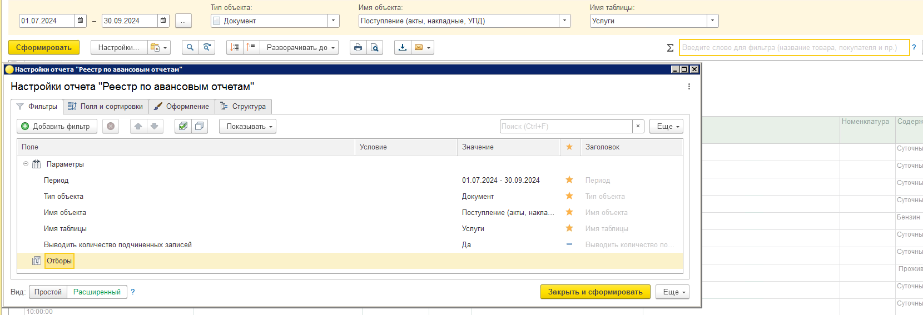Collapse the Параметры tree group

click(26, 164)
